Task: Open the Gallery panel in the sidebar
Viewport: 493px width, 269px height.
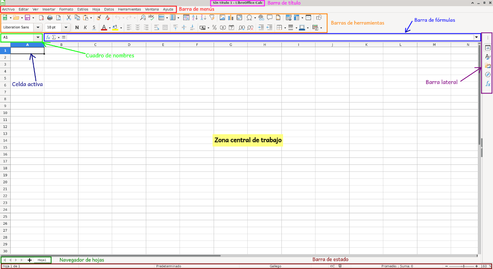Action: click(x=488, y=66)
